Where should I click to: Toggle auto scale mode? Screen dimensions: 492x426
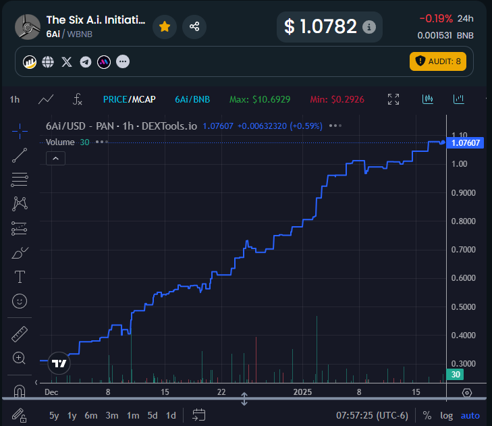[x=470, y=416]
